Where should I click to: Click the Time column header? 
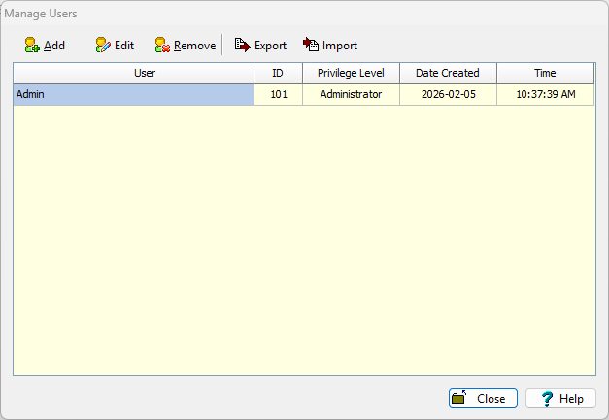(x=545, y=73)
